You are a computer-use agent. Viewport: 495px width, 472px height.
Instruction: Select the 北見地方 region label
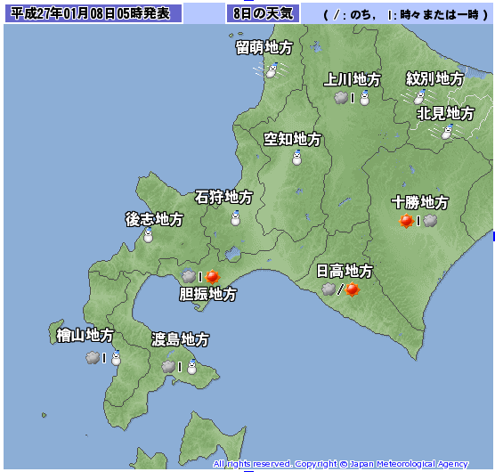pyautogui.click(x=445, y=114)
